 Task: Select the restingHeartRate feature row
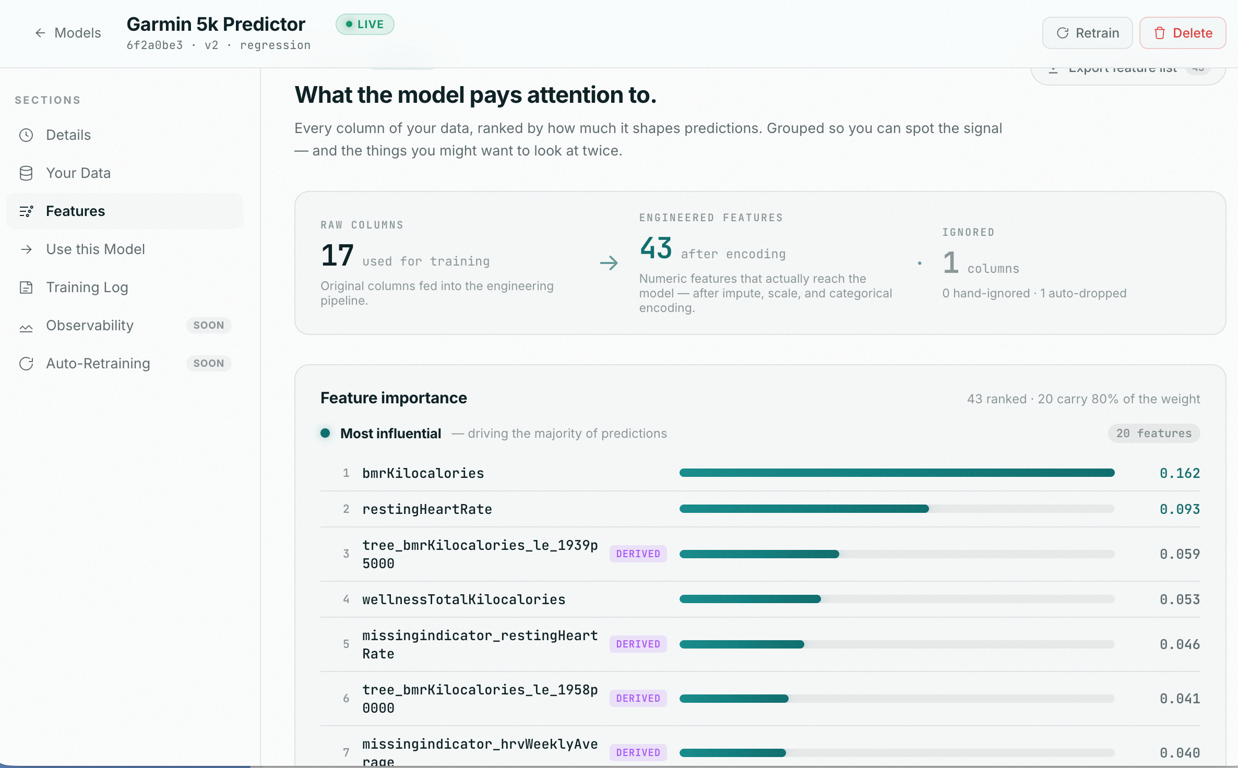[760, 509]
